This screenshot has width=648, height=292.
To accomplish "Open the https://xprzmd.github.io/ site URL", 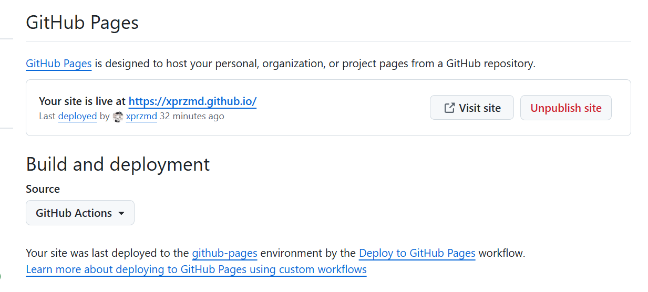I will coord(192,101).
